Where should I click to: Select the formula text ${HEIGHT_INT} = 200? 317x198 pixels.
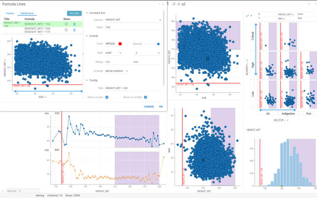point(37,29)
